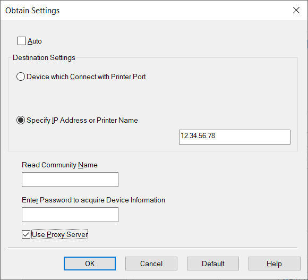The image size is (308, 280).
Task: Click the Specify IP Address or Printer Name label
Action: coord(82,120)
